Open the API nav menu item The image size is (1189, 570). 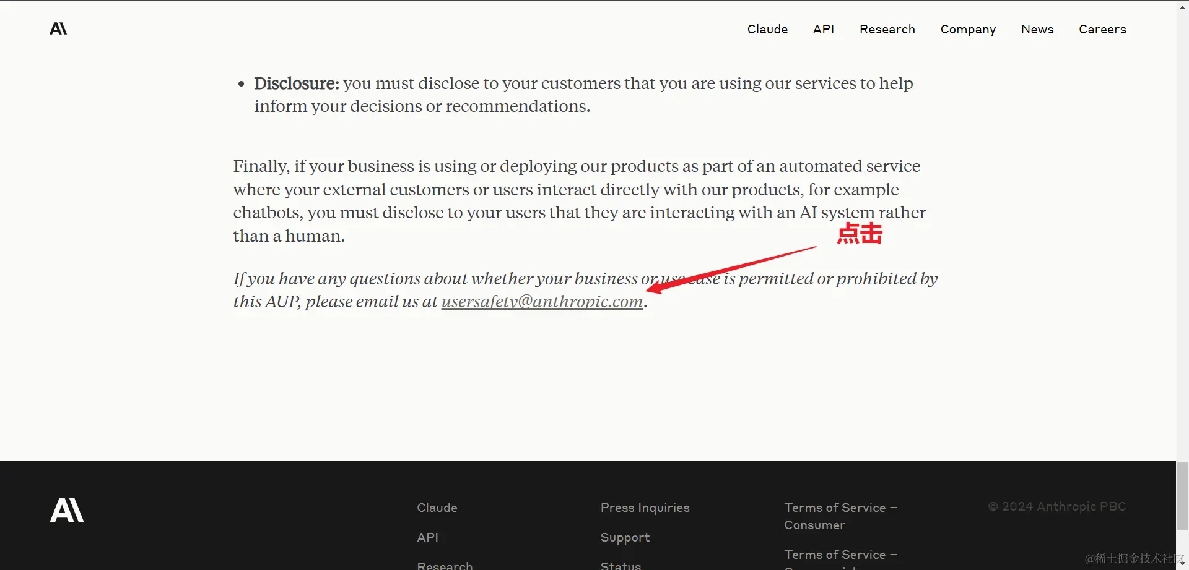(x=824, y=29)
